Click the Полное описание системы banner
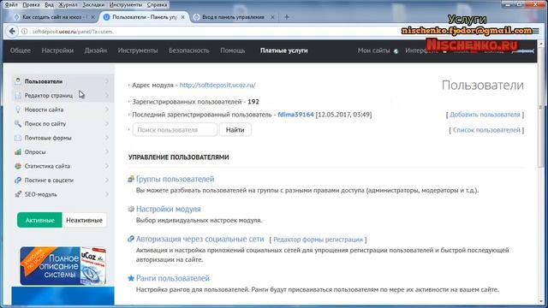 [63, 266]
